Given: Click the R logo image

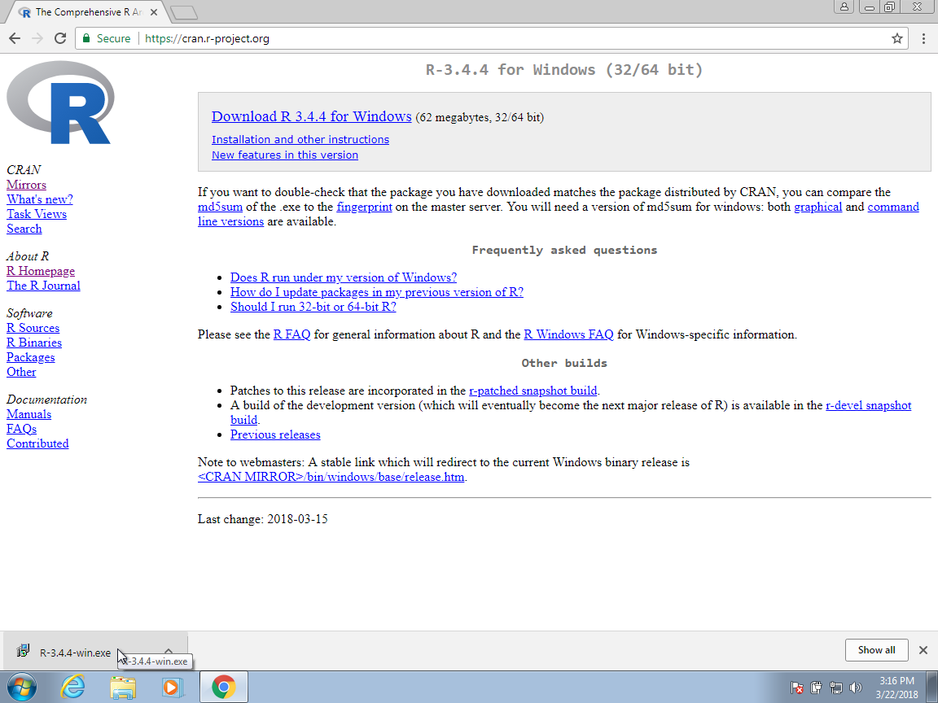Looking at the screenshot, I should (59, 103).
